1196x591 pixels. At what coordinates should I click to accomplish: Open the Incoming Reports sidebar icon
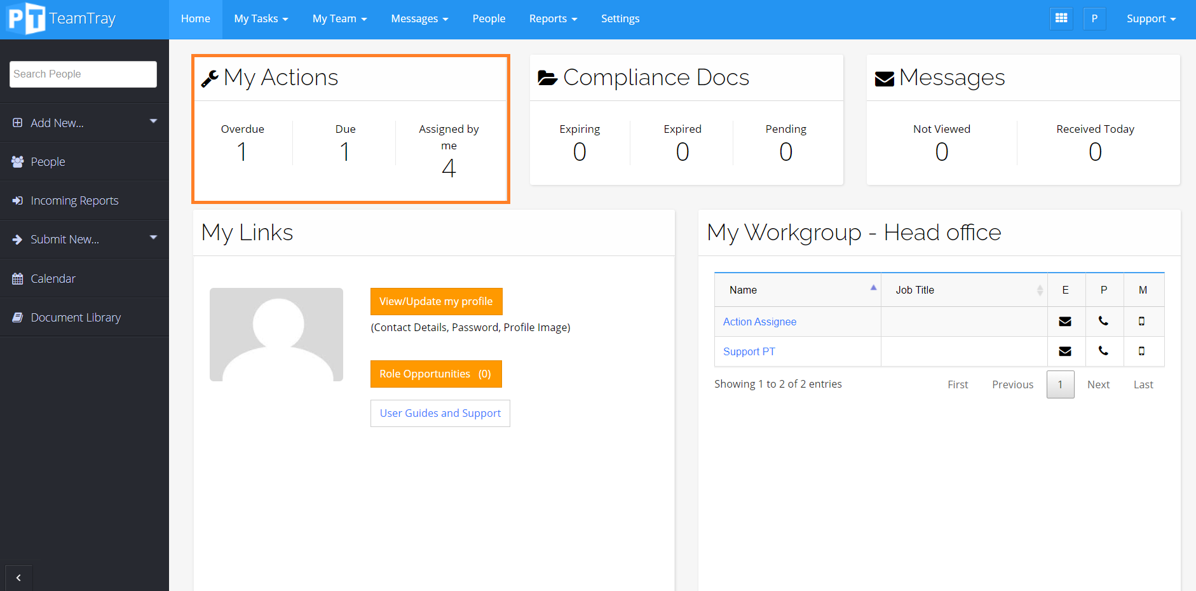(17, 200)
